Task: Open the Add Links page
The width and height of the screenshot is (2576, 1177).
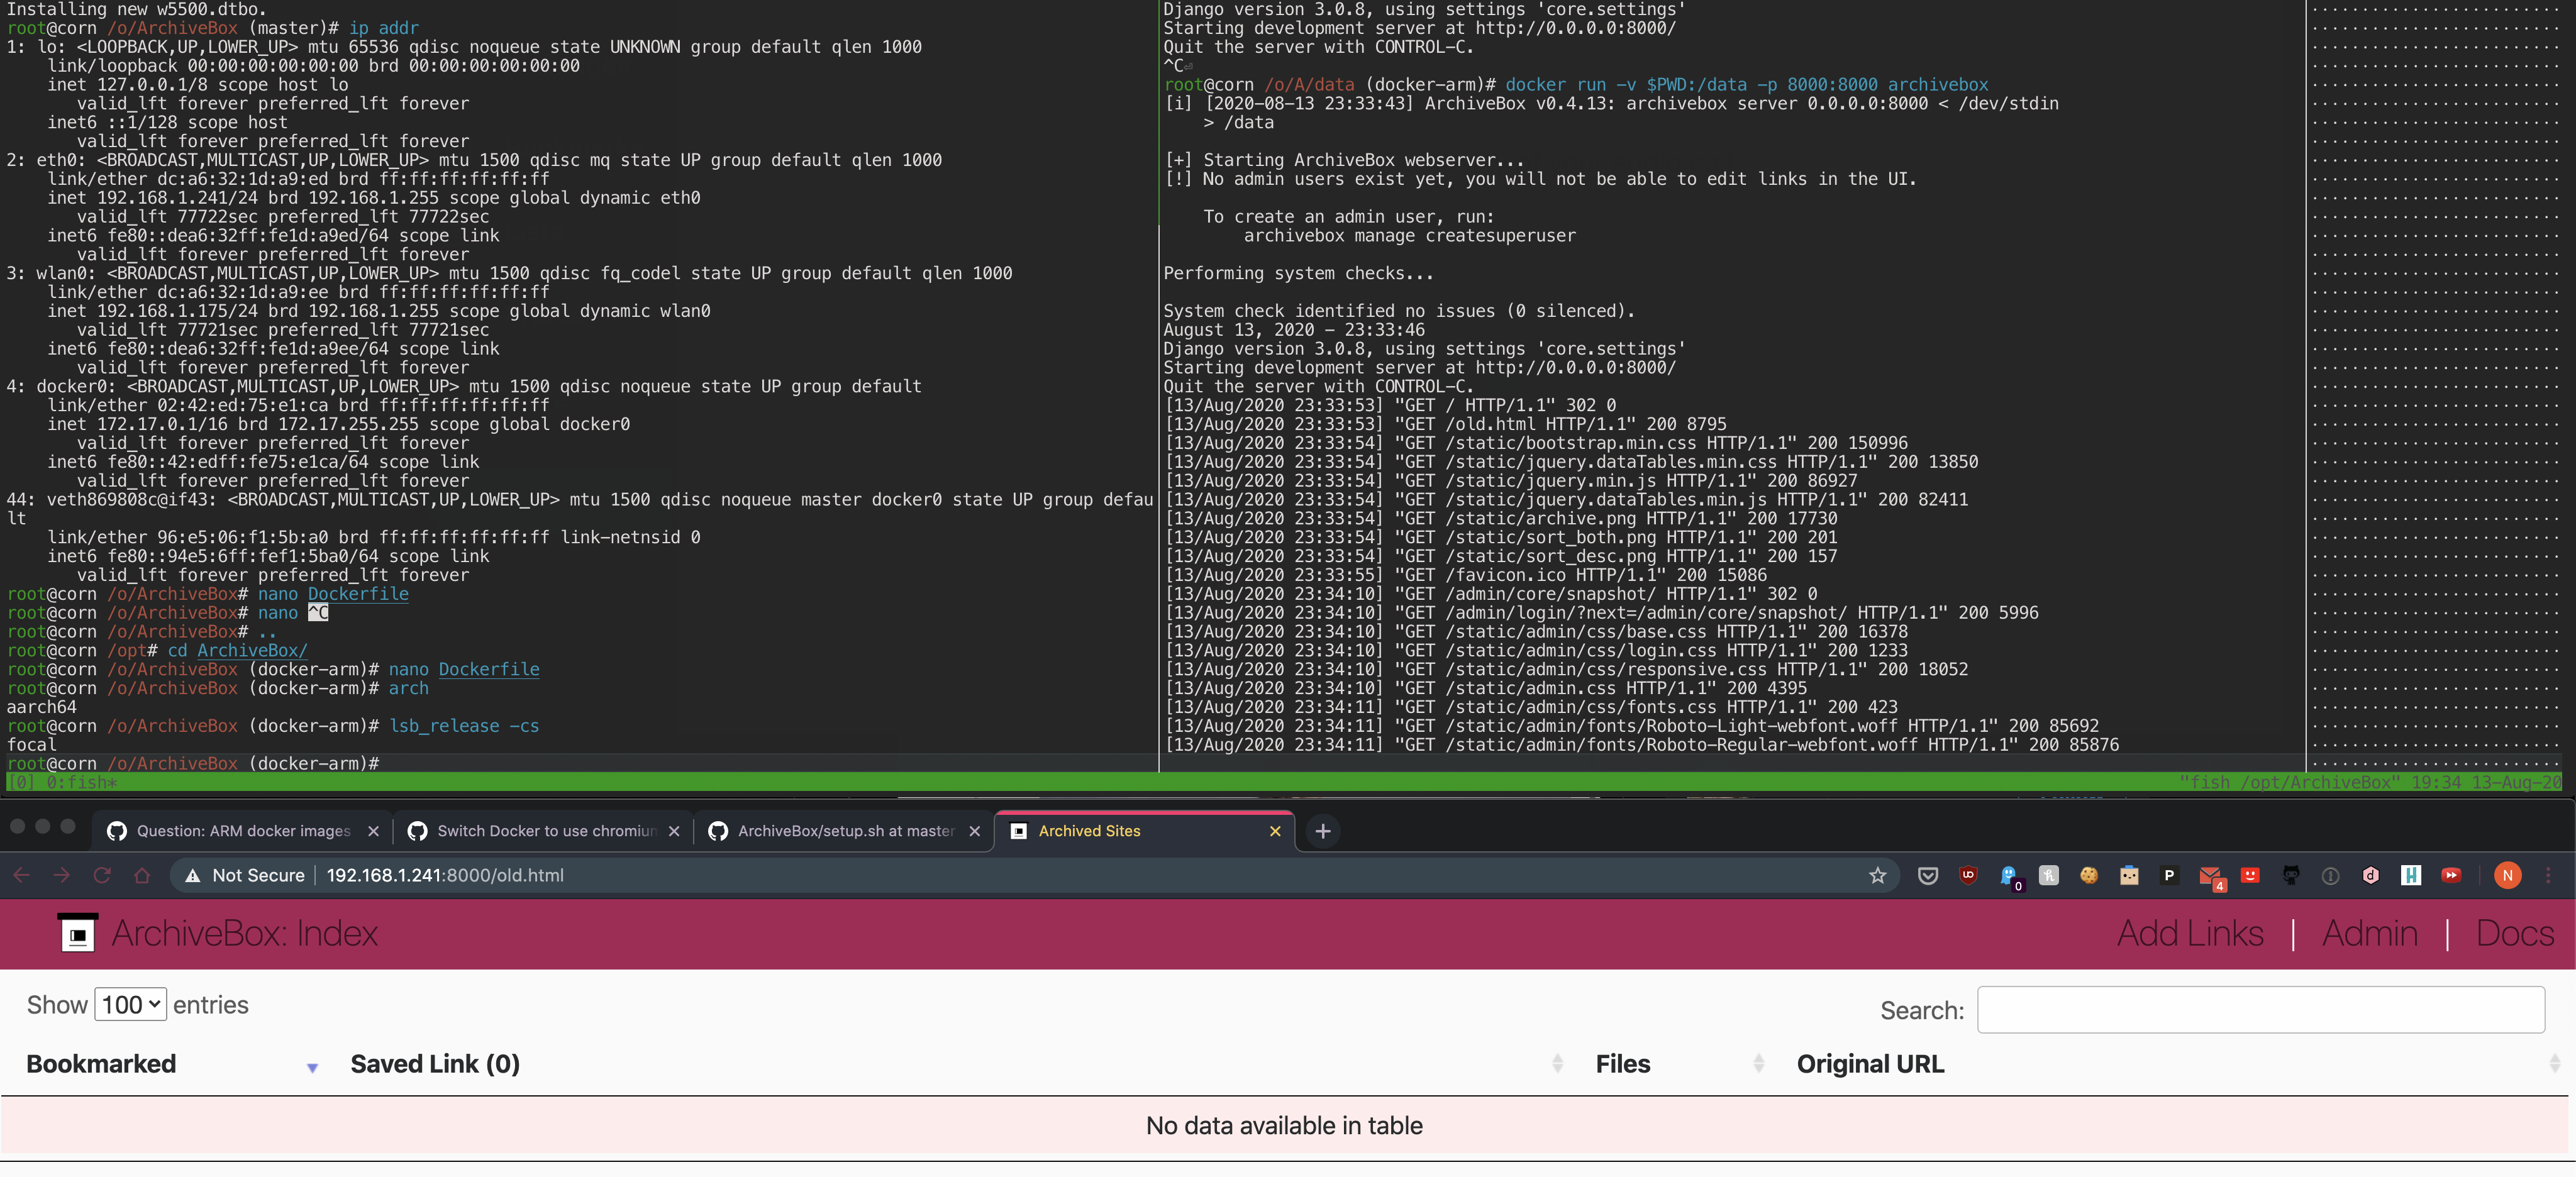Action: (2190, 934)
